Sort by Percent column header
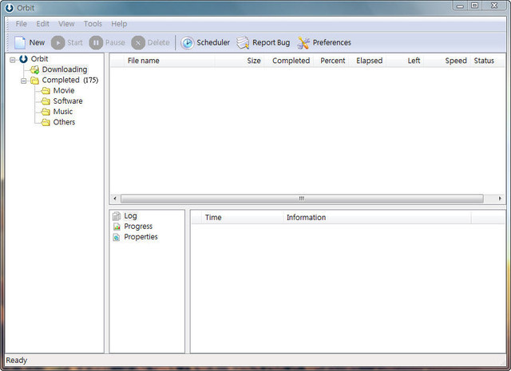Image resolution: width=511 pixels, height=371 pixels. [331, 61]
